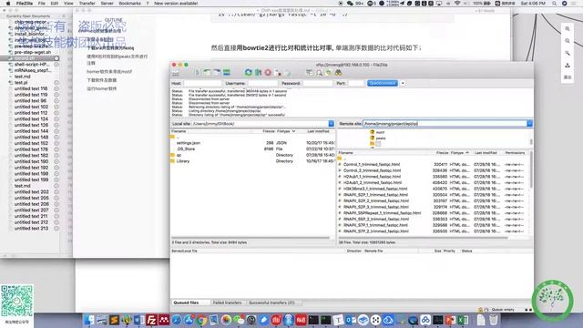Sort local list by Last modified column

click(318, 131)
